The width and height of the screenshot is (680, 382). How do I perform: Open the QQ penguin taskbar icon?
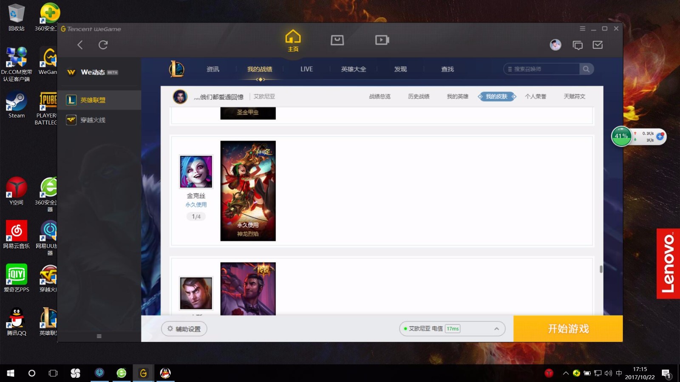tap(165, 373)
